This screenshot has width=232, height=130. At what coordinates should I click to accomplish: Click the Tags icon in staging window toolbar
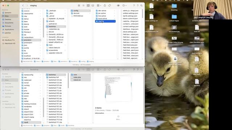pos(109,5)
